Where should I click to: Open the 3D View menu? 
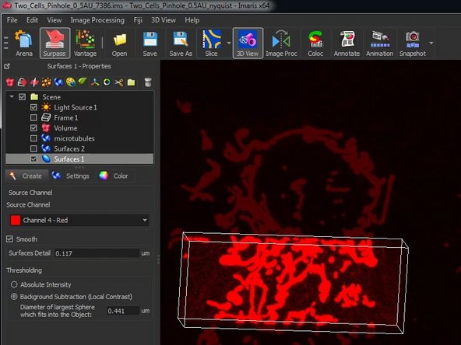(x=164, y=20)
